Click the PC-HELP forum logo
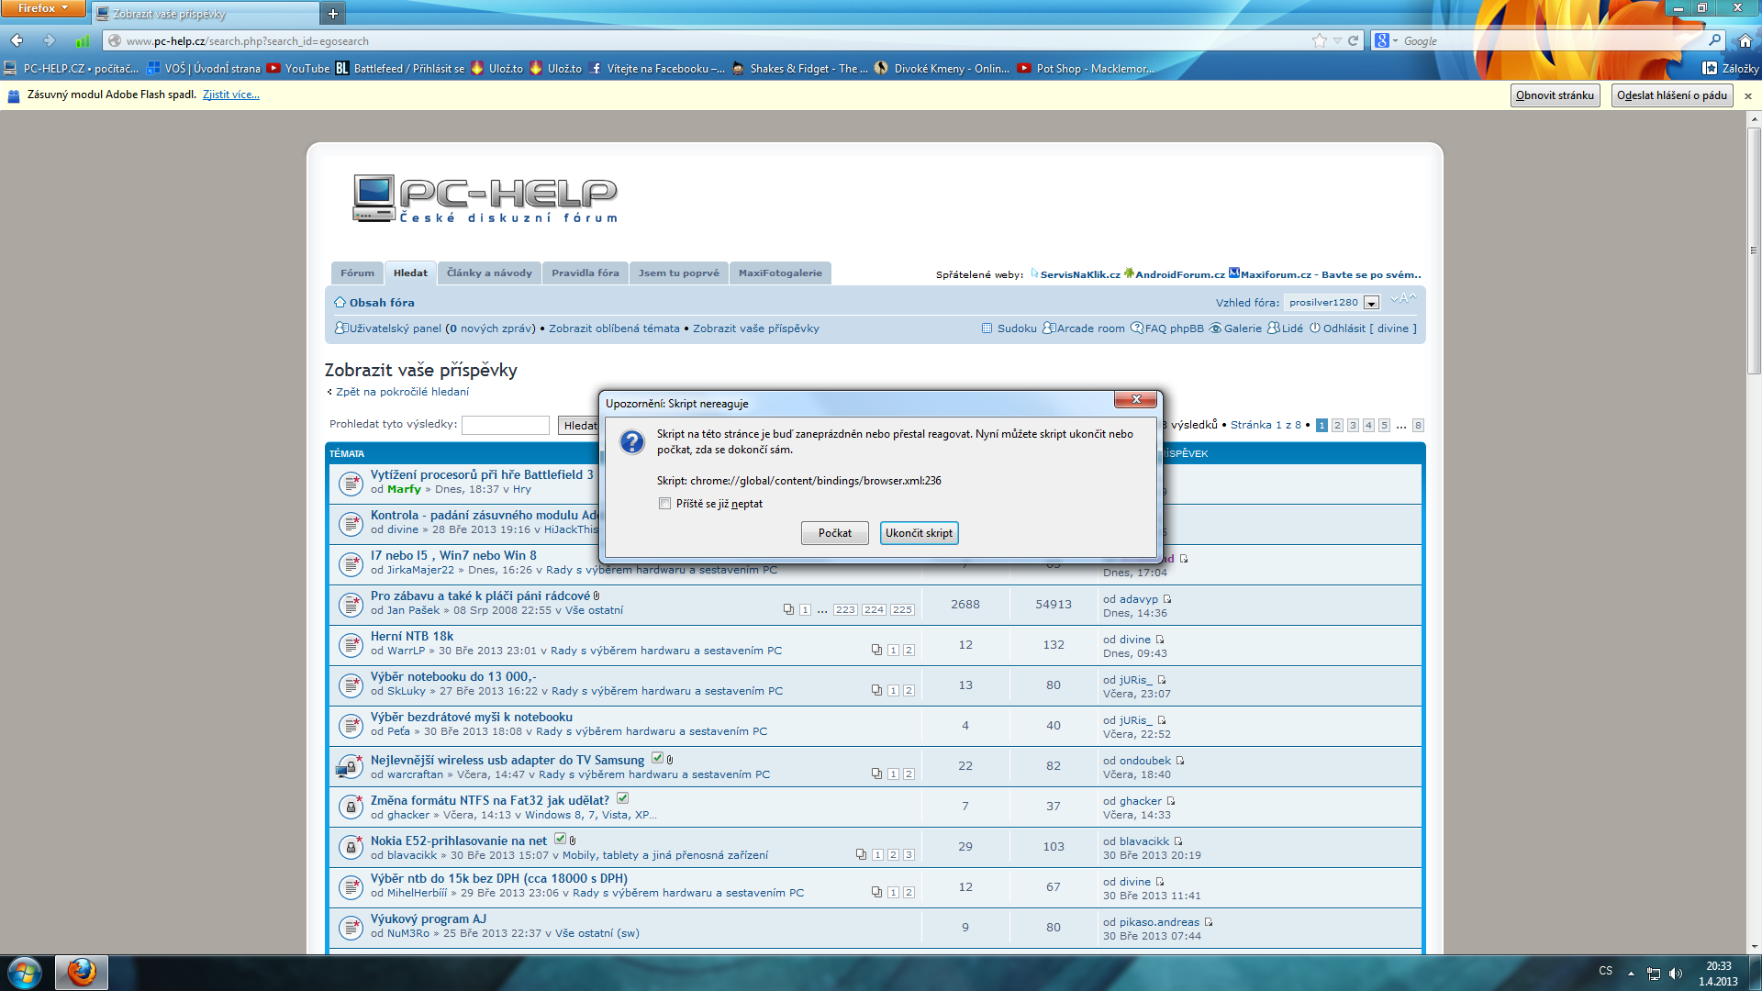 485,199
